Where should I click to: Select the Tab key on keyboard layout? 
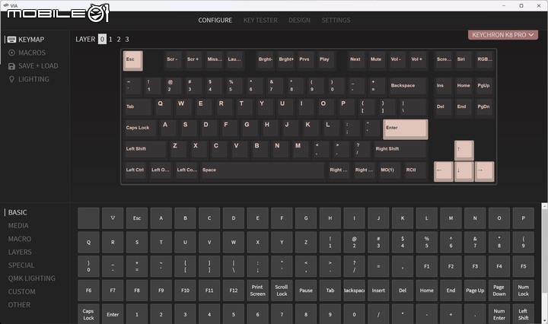click(x=138, y=107)
